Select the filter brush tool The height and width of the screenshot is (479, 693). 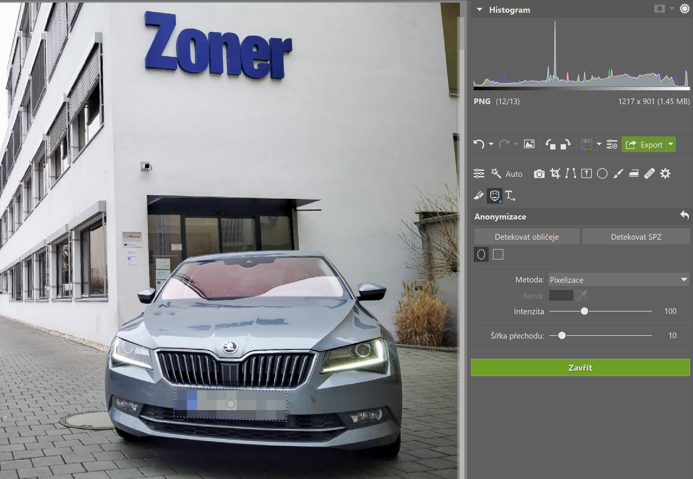(618, 173)
